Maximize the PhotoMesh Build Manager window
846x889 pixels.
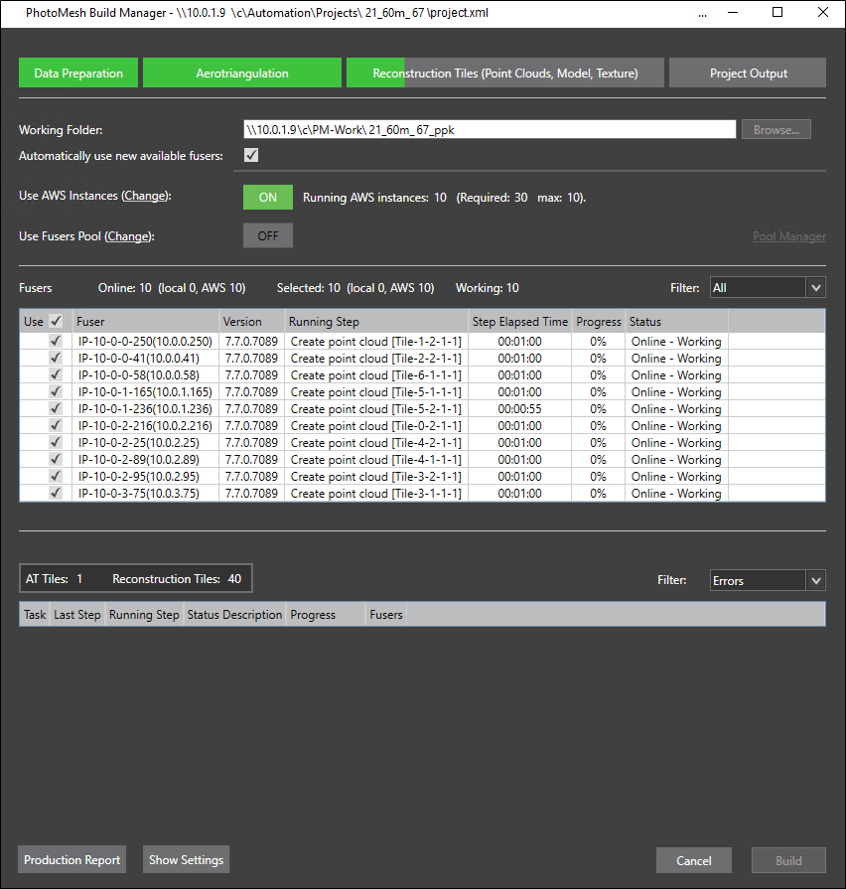tap(777, 13)
